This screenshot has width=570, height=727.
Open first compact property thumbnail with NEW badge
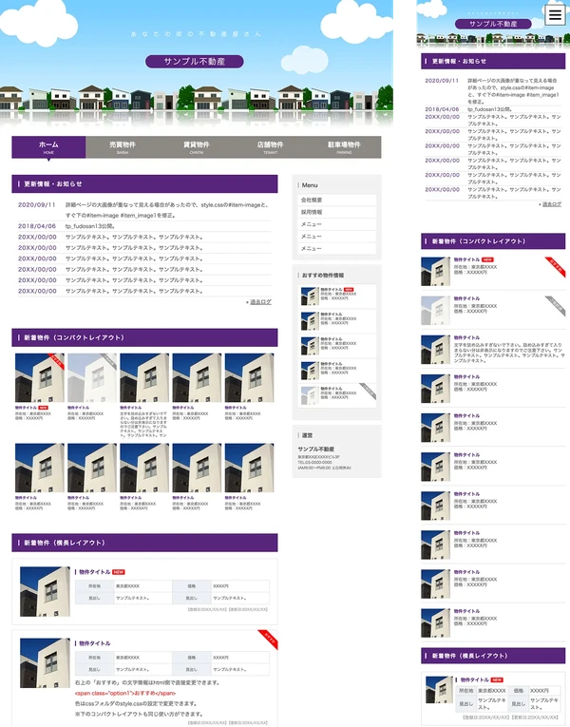click(39, 377)
